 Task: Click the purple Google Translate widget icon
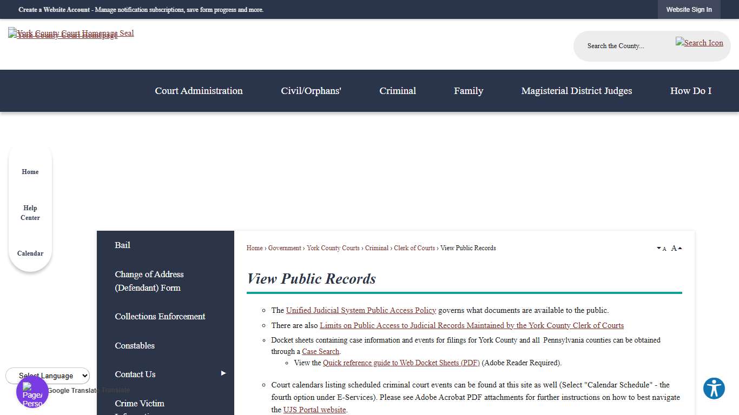[x=32, y=392]
